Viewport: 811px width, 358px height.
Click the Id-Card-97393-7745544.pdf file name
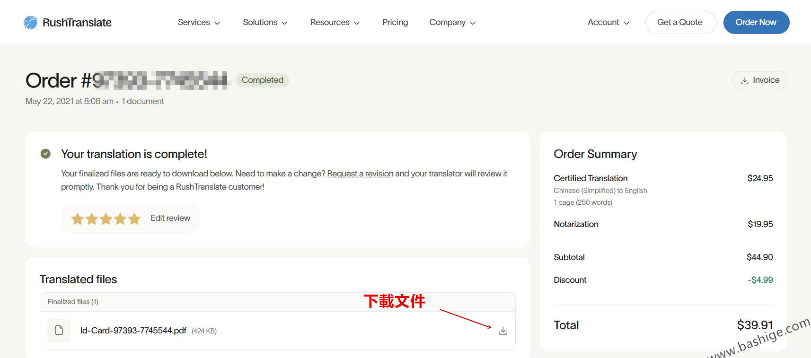pyautogui.click(x=133, y=331)
